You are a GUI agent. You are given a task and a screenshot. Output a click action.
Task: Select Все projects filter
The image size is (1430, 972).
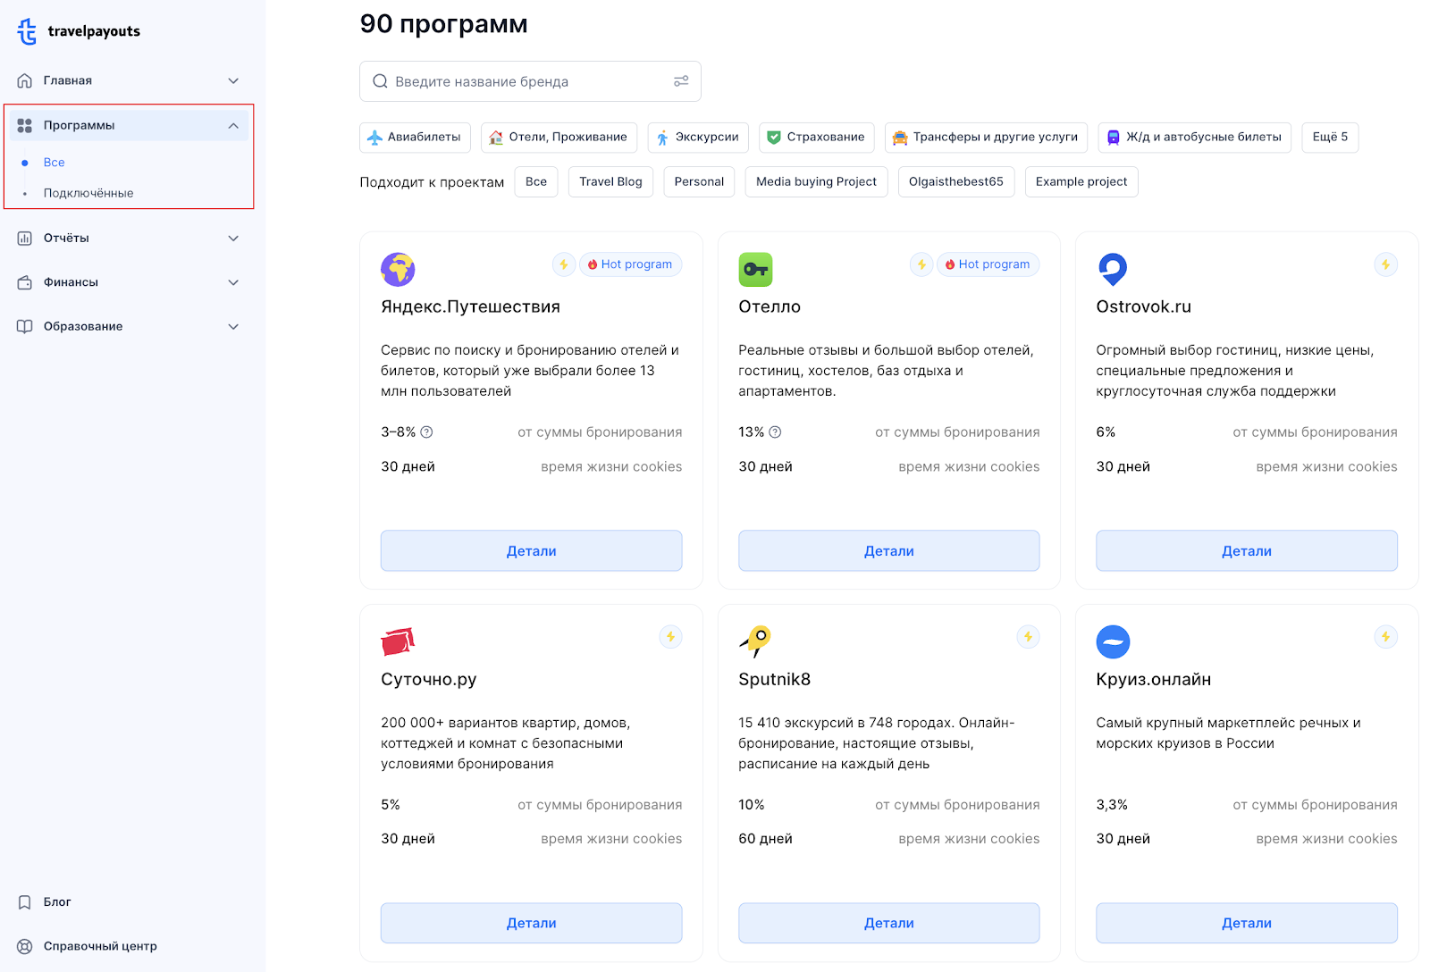(x=536, y=182)
